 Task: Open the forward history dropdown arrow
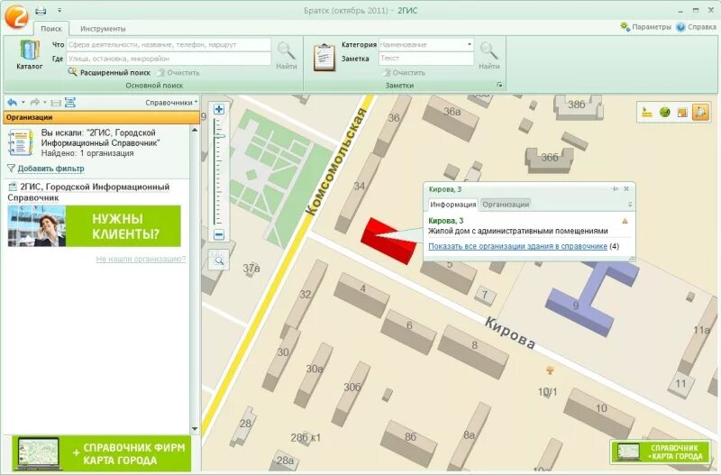coord(44,102)
